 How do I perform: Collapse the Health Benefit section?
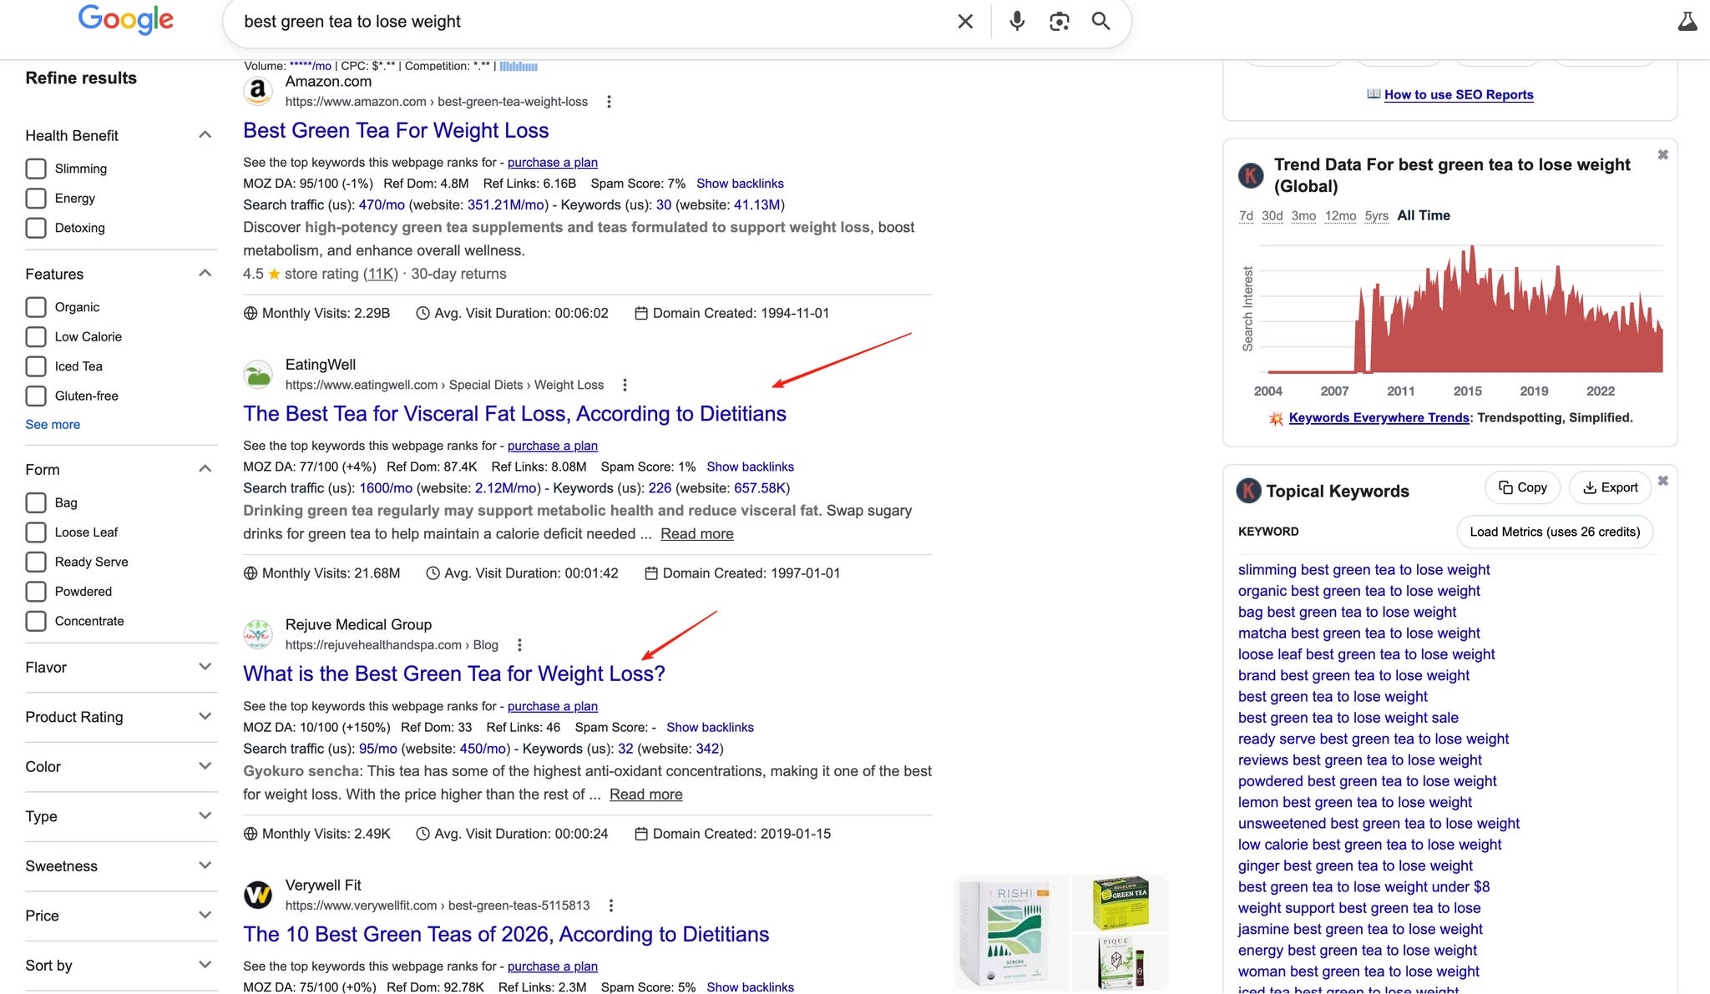pyautogui.click(x=205, y=135)
